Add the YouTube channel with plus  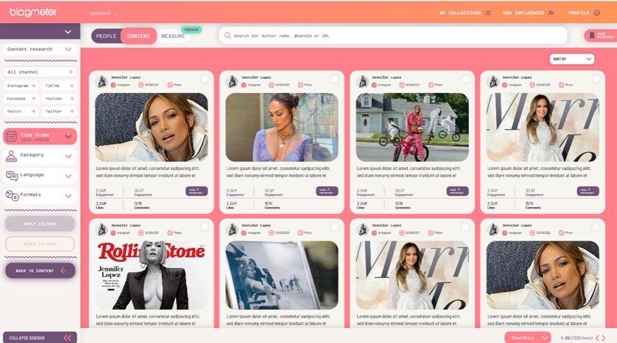tap(72, 98)
